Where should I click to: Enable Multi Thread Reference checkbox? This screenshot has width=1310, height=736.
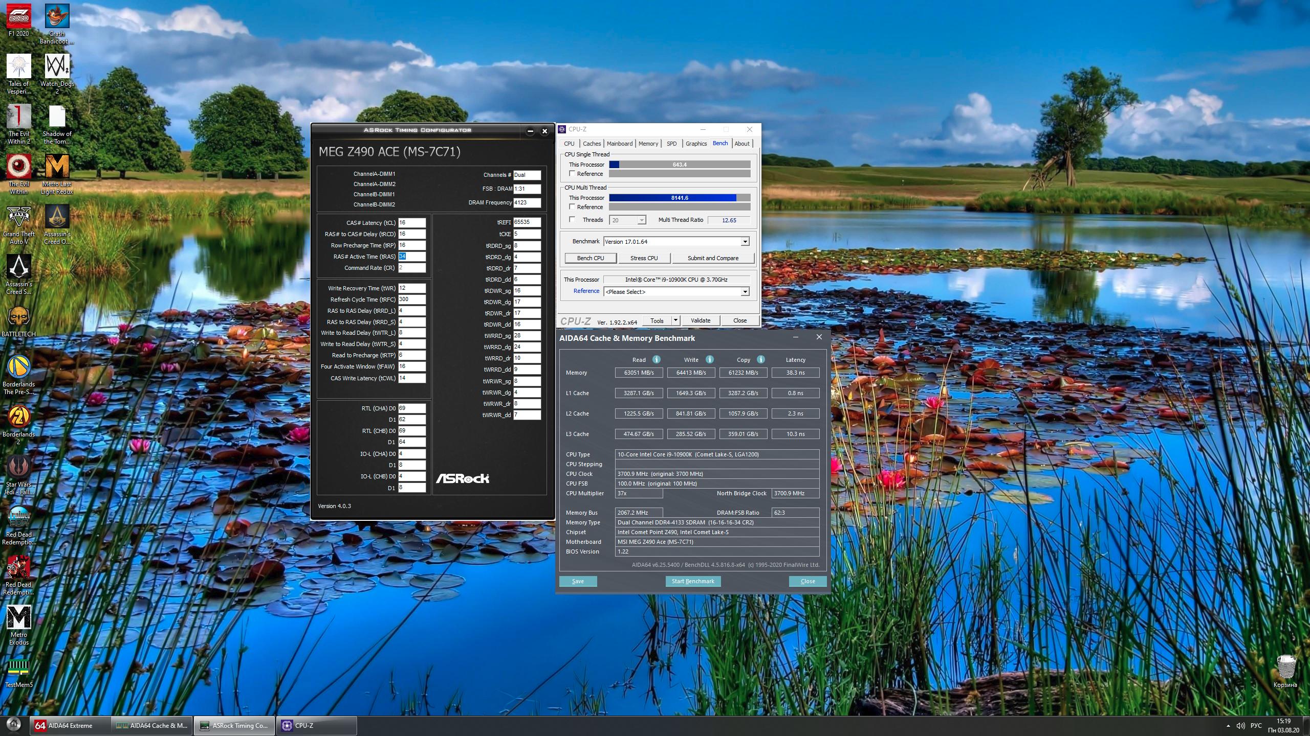coord(573,207)
